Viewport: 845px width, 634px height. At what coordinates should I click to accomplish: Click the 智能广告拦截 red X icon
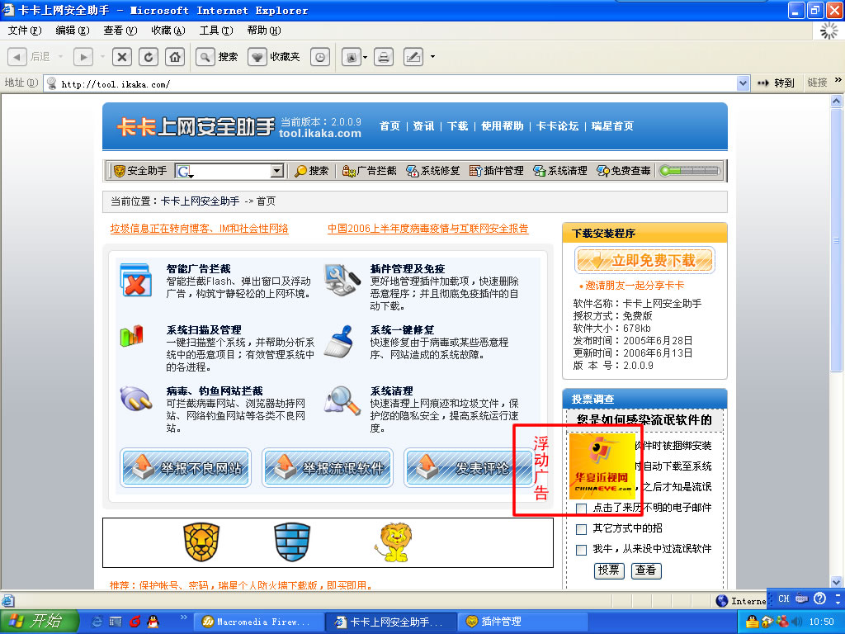point(135,280)
